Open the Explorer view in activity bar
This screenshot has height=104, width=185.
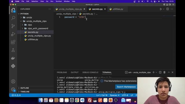pos(13,10)
